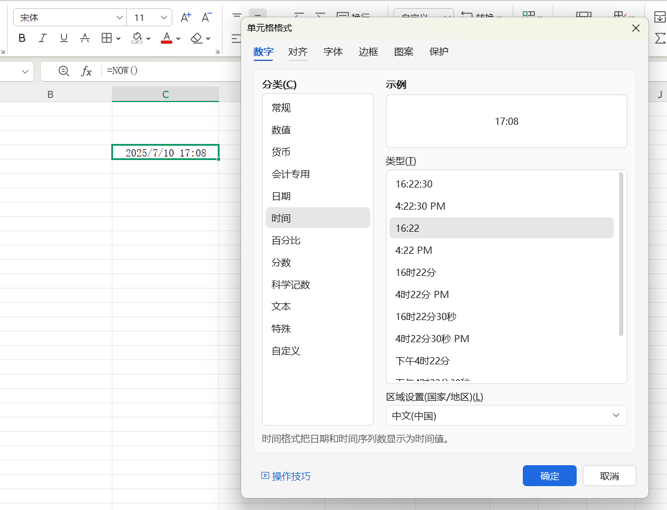Toggle bold formatting
Screen dimensions: 667x510
[22, 38]
